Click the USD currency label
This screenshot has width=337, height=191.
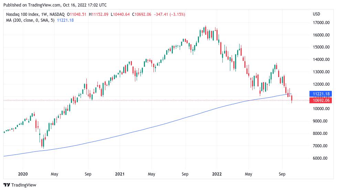(316, 14)
